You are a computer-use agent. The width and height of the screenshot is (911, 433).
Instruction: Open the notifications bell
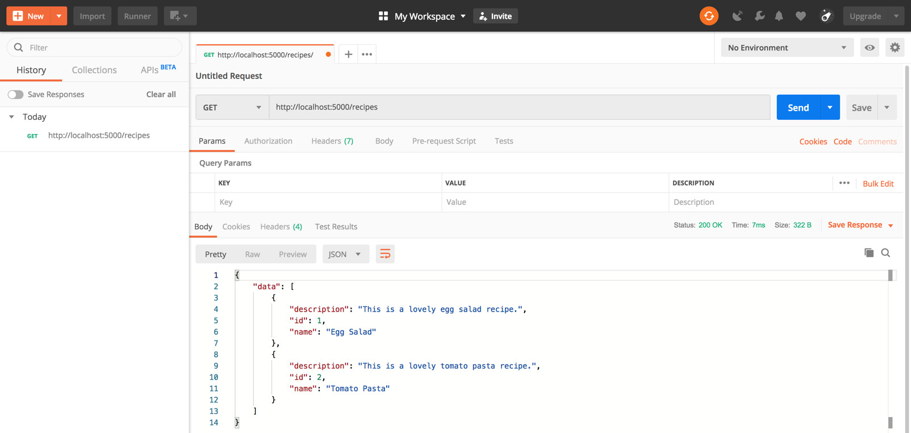[x=779, y=16]
